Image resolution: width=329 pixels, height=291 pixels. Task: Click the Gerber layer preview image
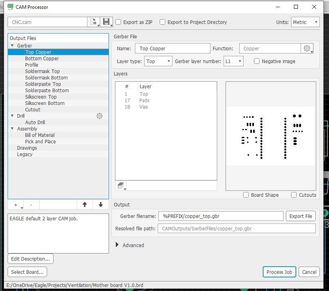(271, 136)
